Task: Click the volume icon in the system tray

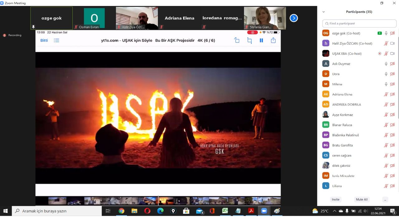Action: point(366,211)
